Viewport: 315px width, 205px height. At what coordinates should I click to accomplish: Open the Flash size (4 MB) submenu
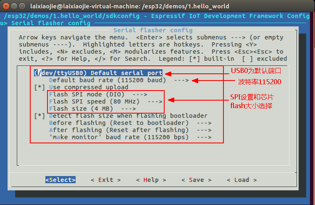click(x=92, y=109)
